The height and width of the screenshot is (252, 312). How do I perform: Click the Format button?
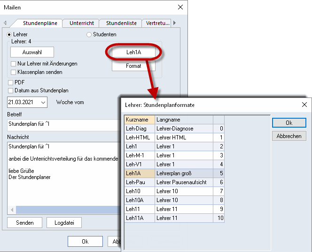coord(133,66)
